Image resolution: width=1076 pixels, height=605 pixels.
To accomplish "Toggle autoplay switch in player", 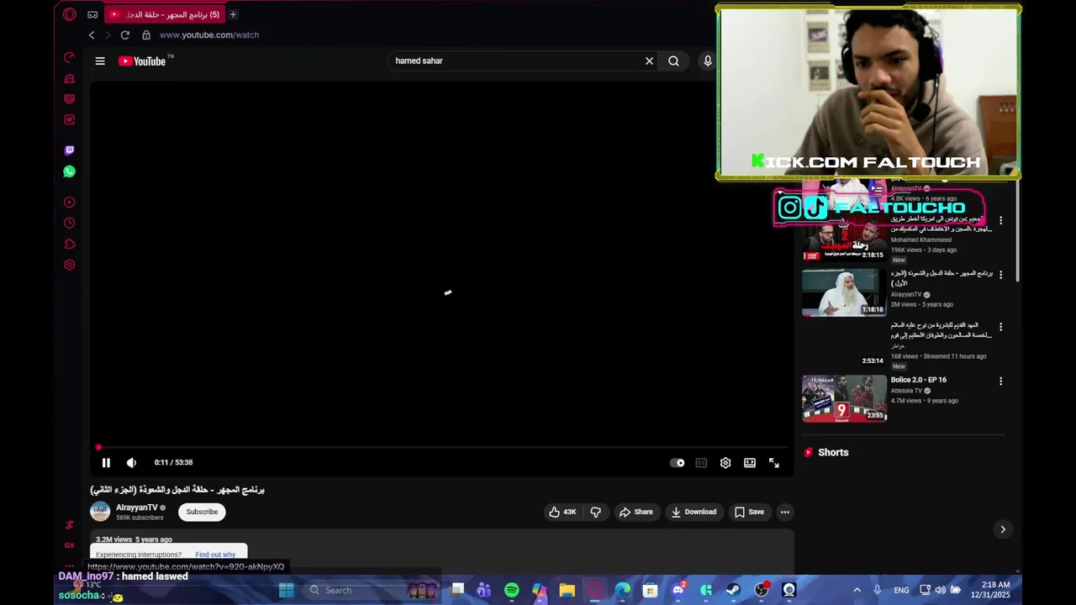I will click(678, 463).
